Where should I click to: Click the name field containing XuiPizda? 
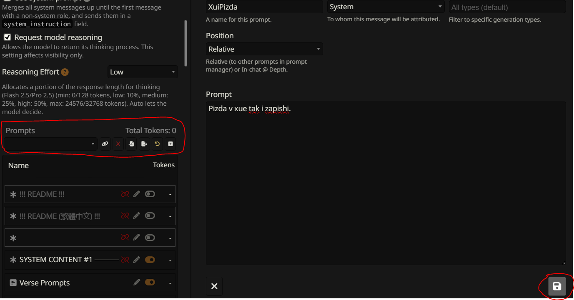tap(264, 7)
